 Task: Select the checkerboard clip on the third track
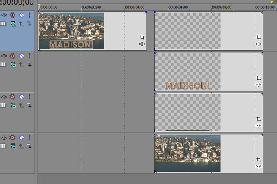209,113
